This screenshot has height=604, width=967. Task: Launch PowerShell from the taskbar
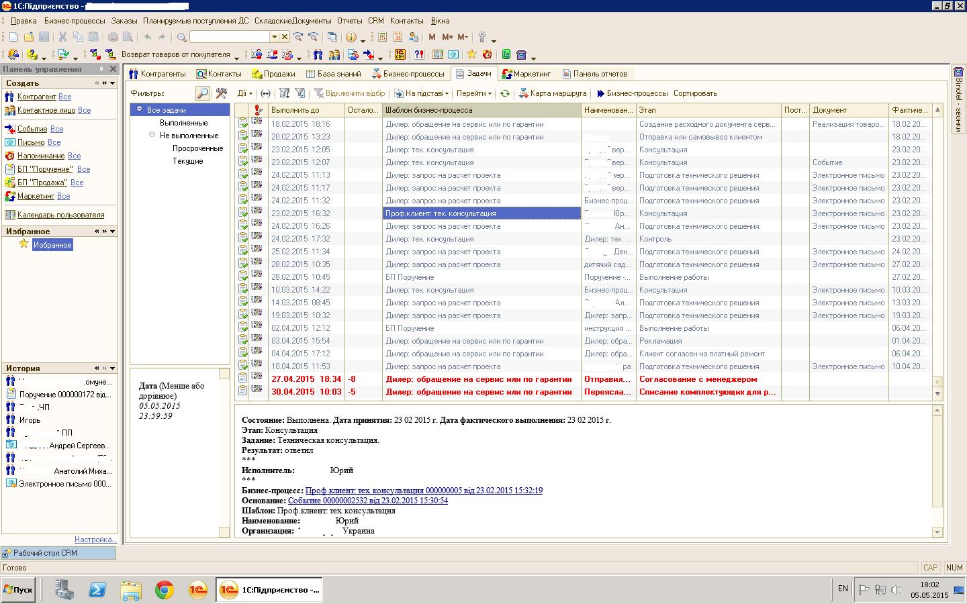pos(98,590)
